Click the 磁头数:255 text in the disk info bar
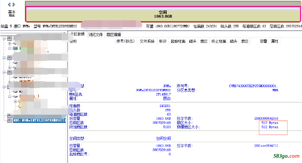 (230, 26)
